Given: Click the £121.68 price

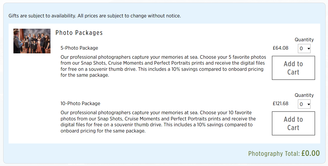Looking at the screenshot, I should point(280,104).
